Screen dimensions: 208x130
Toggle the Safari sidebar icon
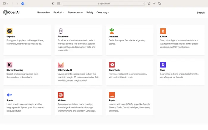[x=4, y=4]
